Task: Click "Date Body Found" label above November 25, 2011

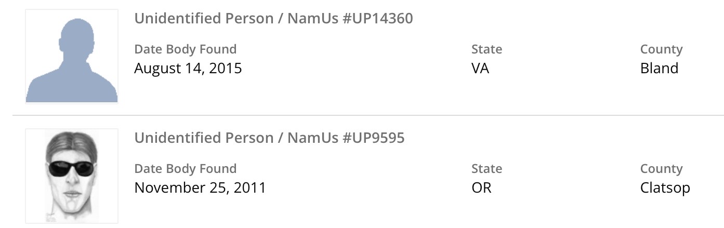Action: [185, 169]
